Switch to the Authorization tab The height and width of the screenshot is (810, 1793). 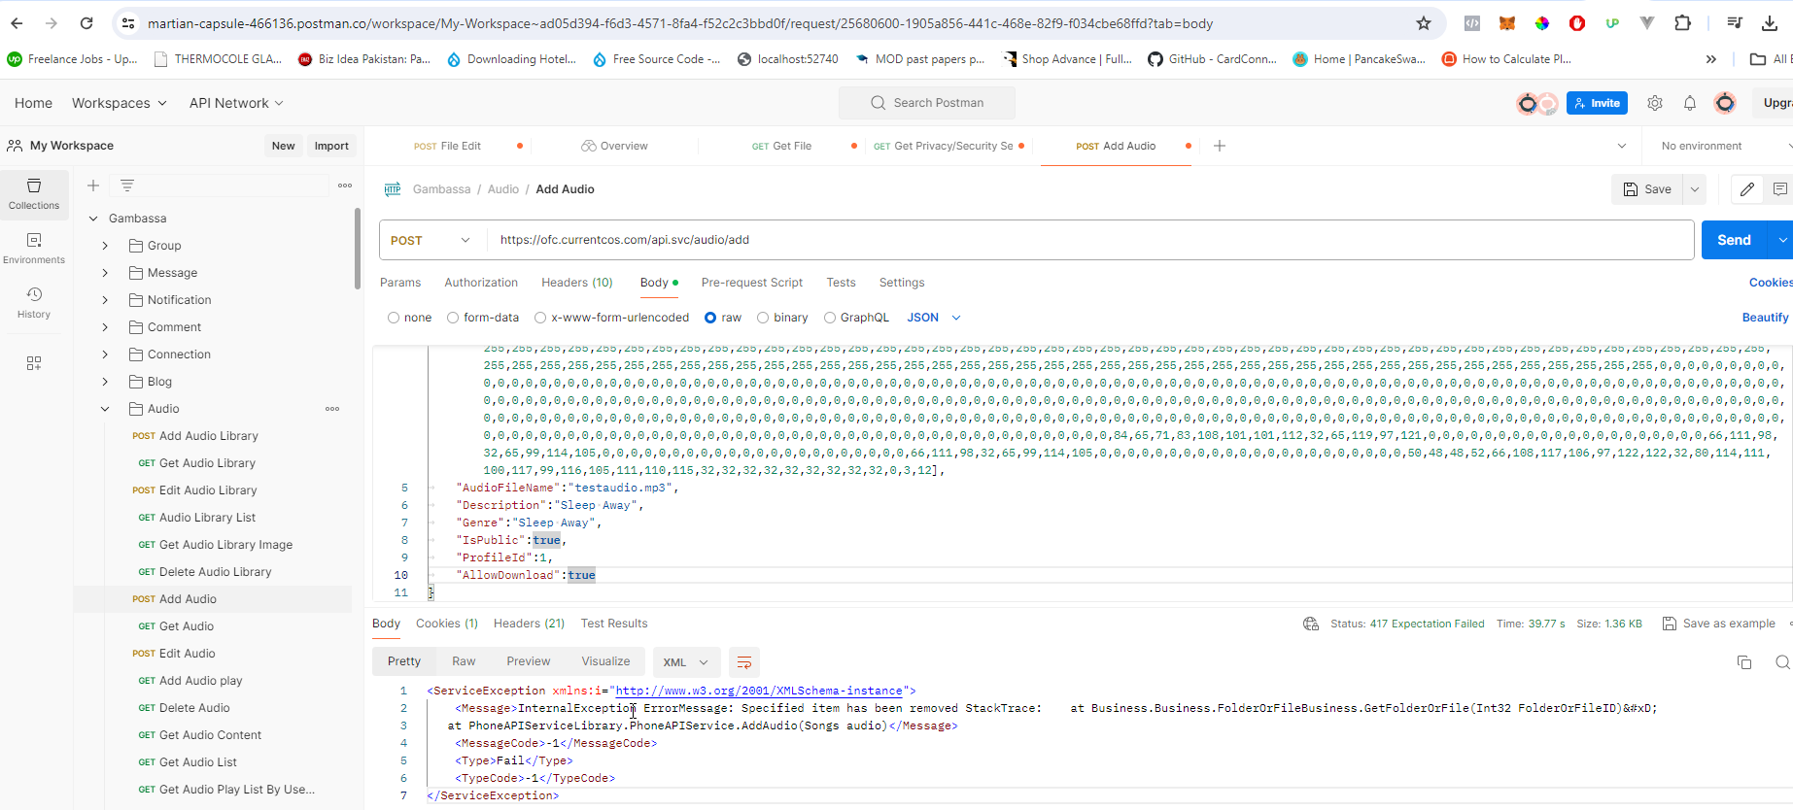481,283
